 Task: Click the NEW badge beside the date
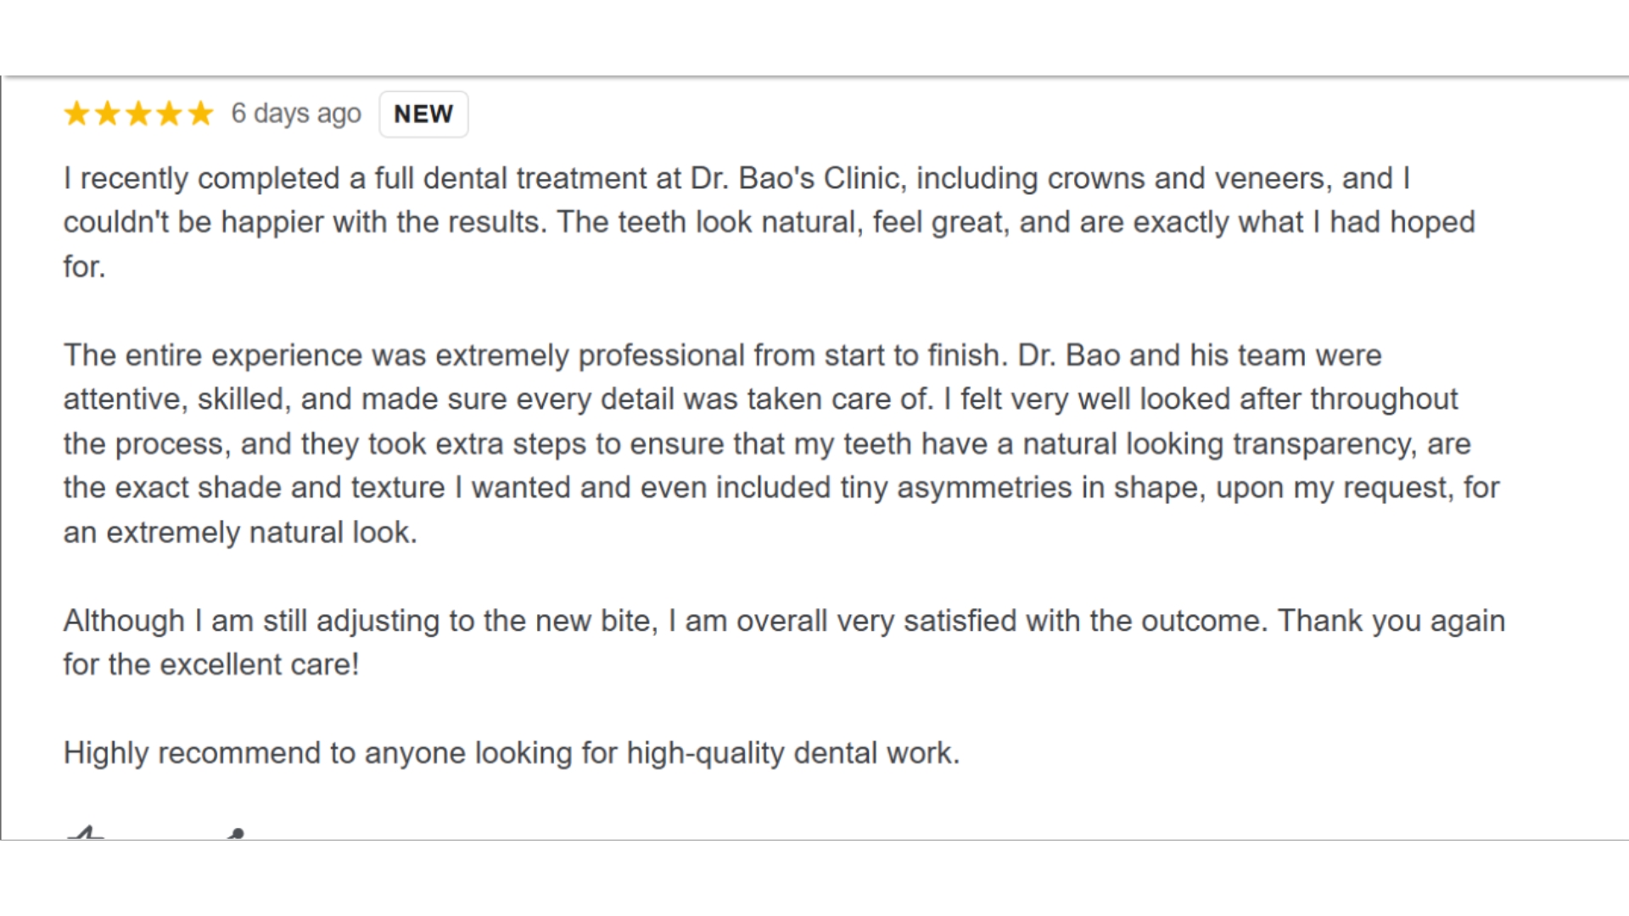pos(423,114)
